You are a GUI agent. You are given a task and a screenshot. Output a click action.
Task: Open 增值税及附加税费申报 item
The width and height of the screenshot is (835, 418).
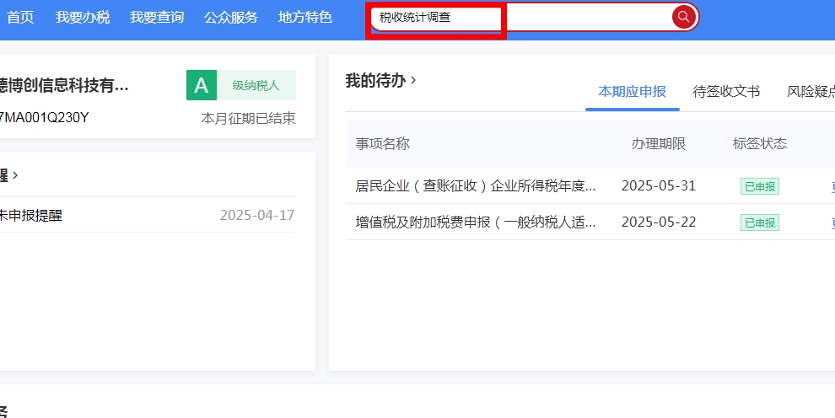476,222
